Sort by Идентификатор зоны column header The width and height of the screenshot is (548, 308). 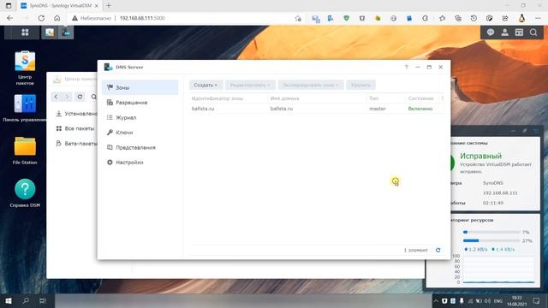[217, 98]
